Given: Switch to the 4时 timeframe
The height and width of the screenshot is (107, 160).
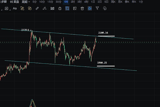Looking at the screenshot, I should pyautogui.click(x=86, y=2).
